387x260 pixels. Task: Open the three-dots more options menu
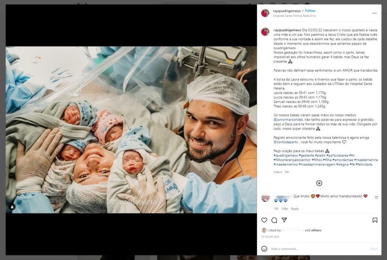coord(374,13)
